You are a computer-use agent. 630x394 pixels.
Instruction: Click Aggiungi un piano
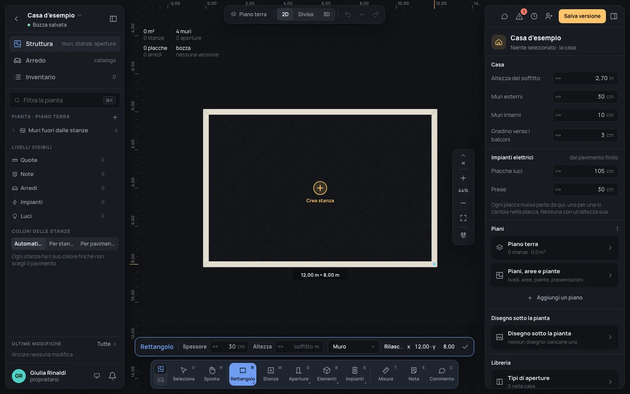click(x=555, y=298)
